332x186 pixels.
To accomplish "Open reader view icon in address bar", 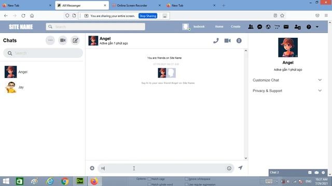I will pyautogui.click(x=275, y=16).
